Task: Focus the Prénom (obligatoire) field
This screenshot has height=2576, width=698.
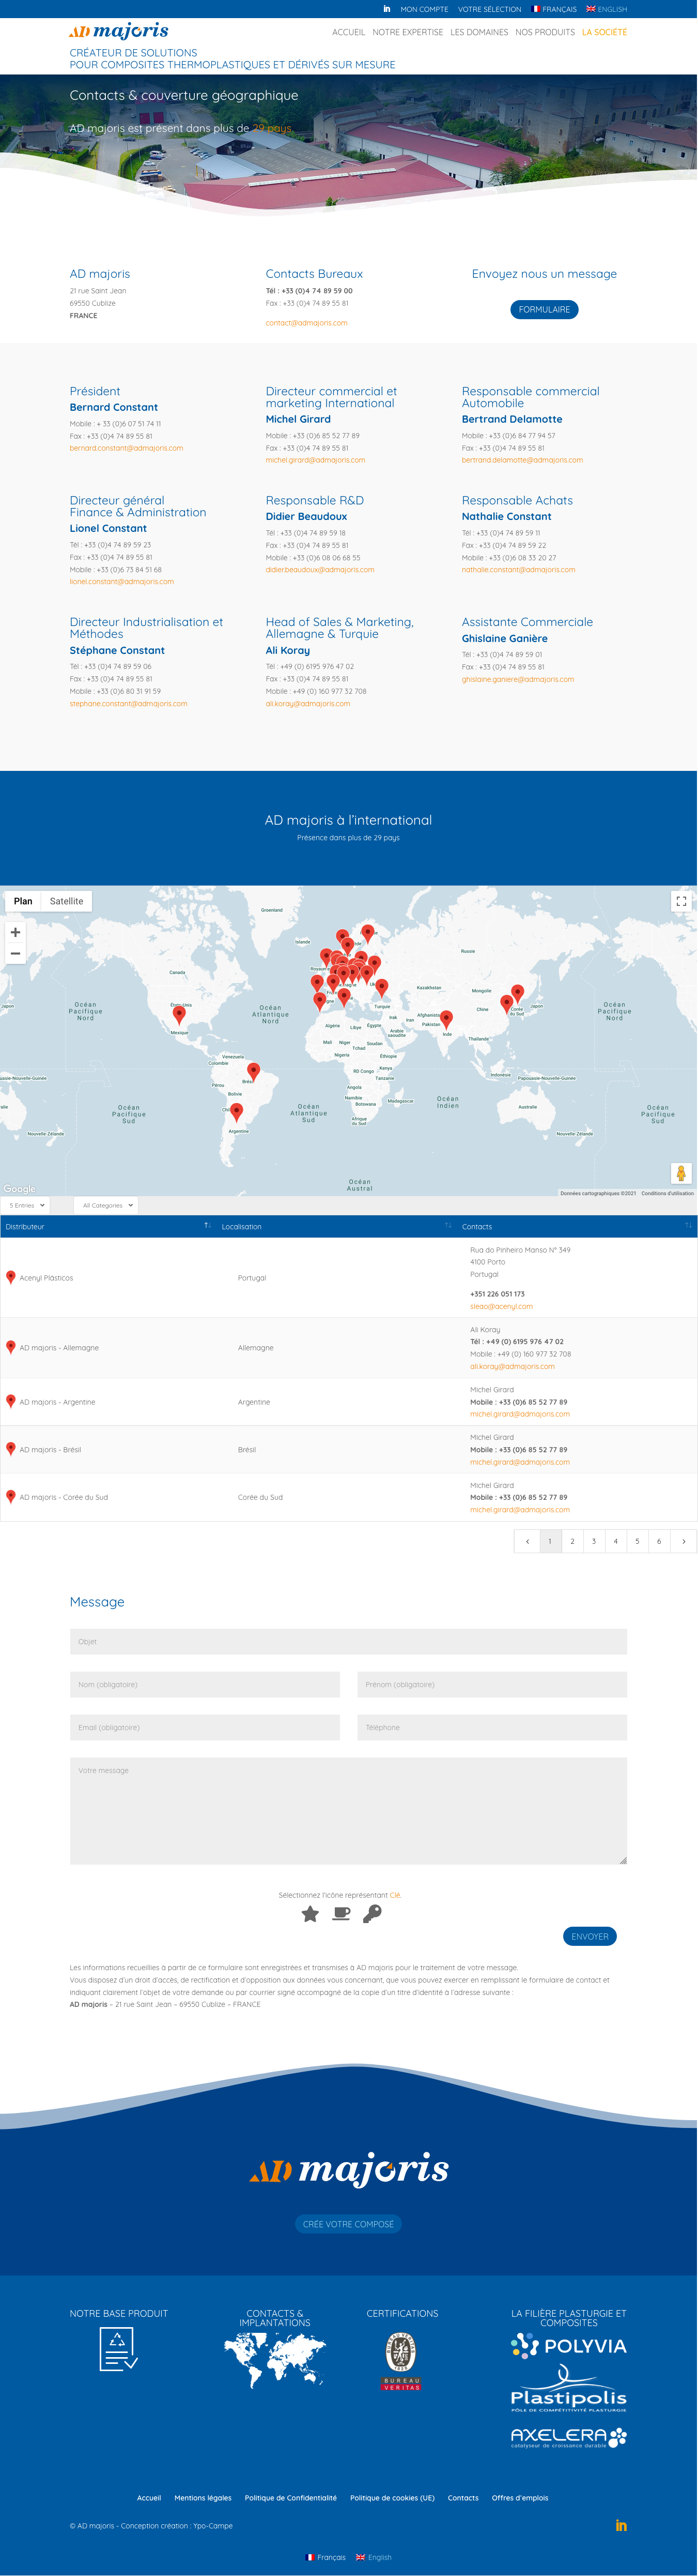Action: [492, 1684]
